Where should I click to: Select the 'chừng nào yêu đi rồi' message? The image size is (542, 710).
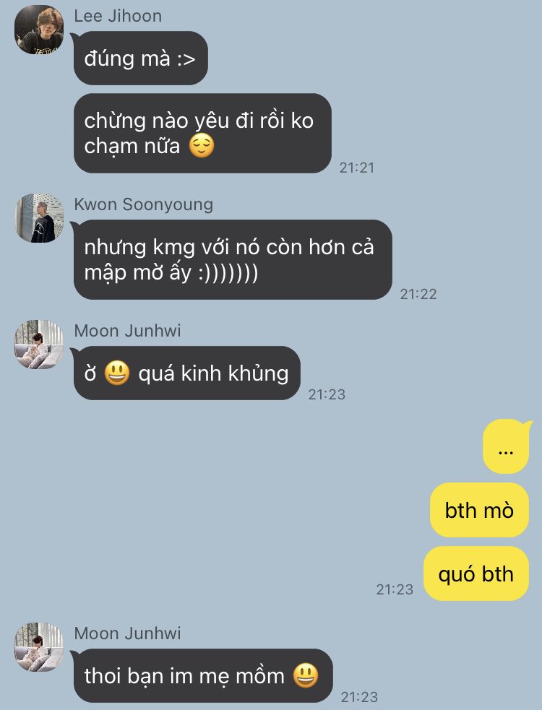click(x=202, y=133)
